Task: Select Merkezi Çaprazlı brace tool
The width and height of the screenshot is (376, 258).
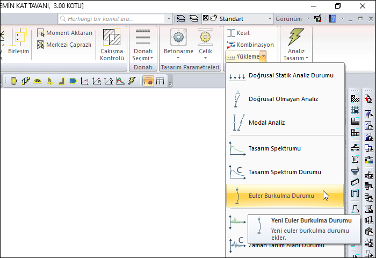Action: click(x=64, y=45)
